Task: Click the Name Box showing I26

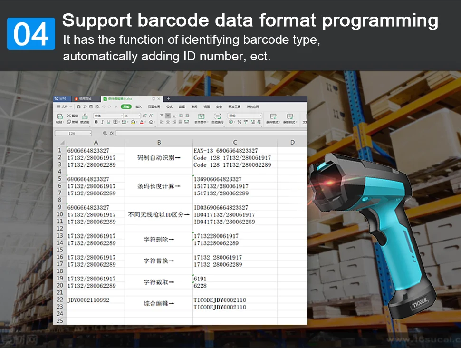Action: (73, 133)
